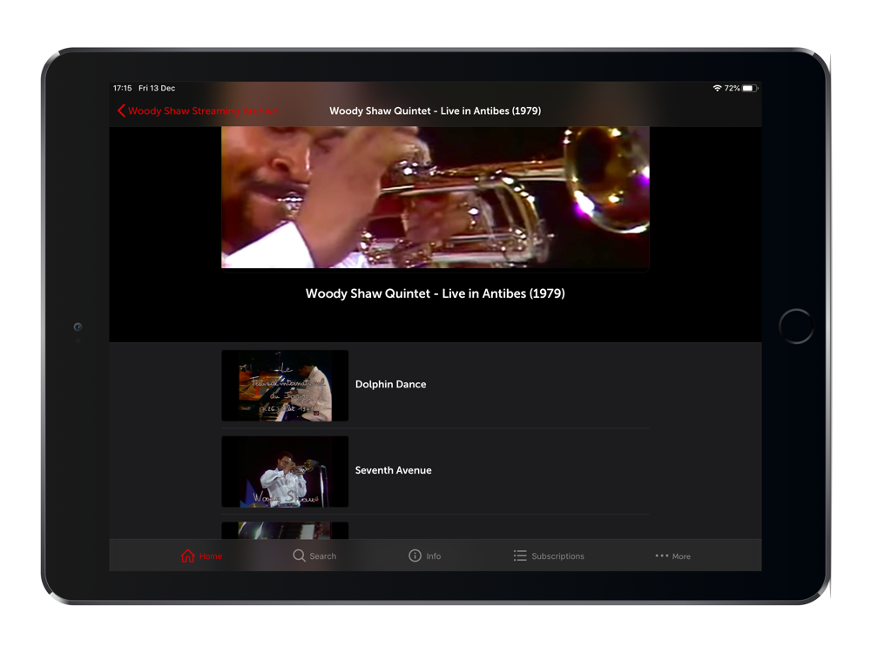Tap the Home house icon
This screenshot has height=653, width=871.
point(188,555)
